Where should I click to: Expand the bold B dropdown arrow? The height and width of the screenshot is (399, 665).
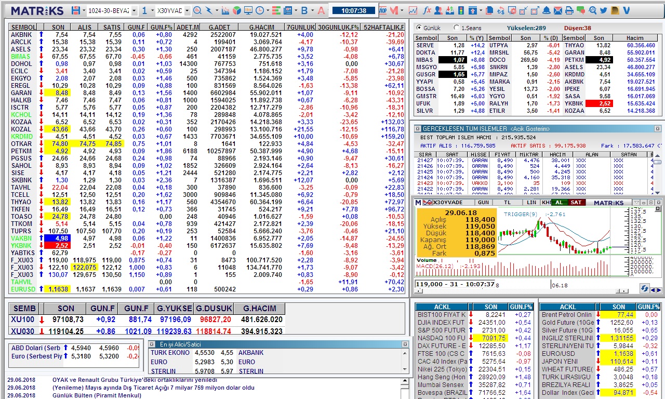(312, 10)
